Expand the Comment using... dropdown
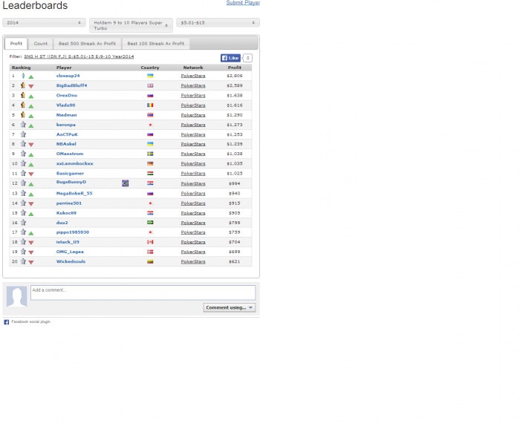The height and width of the screenshot is (441, 520). 230,307
